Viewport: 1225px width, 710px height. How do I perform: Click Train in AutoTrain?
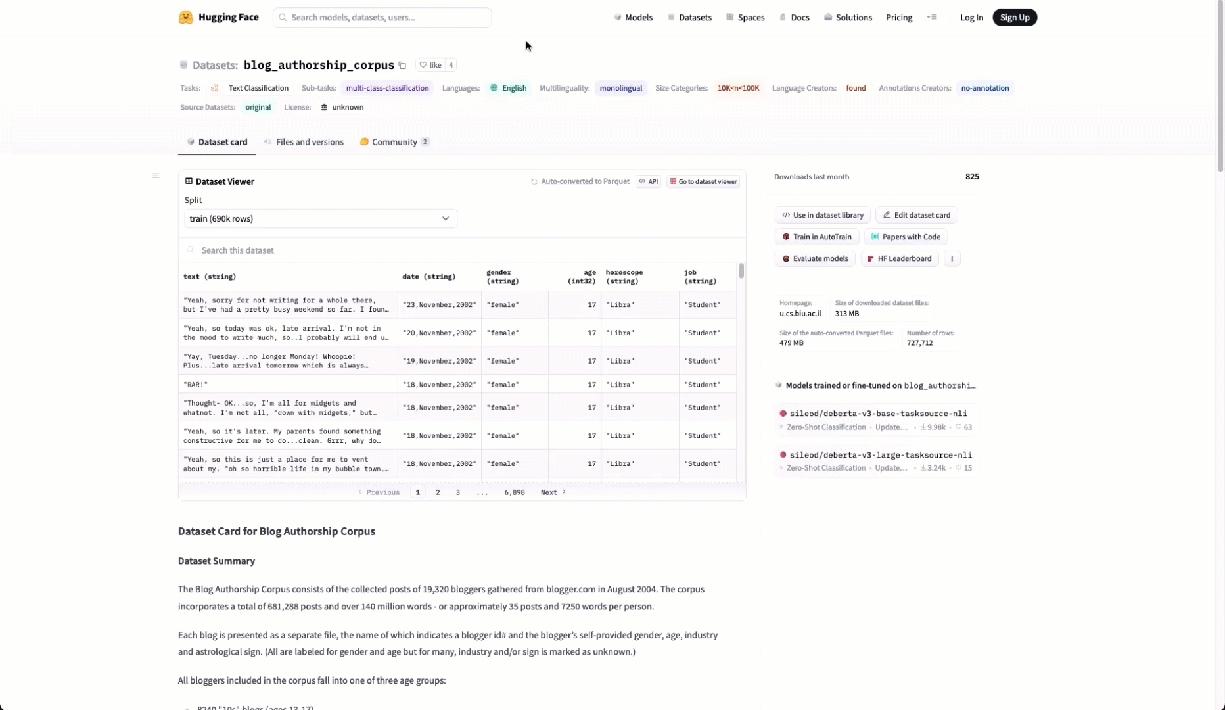coord(816,237)
